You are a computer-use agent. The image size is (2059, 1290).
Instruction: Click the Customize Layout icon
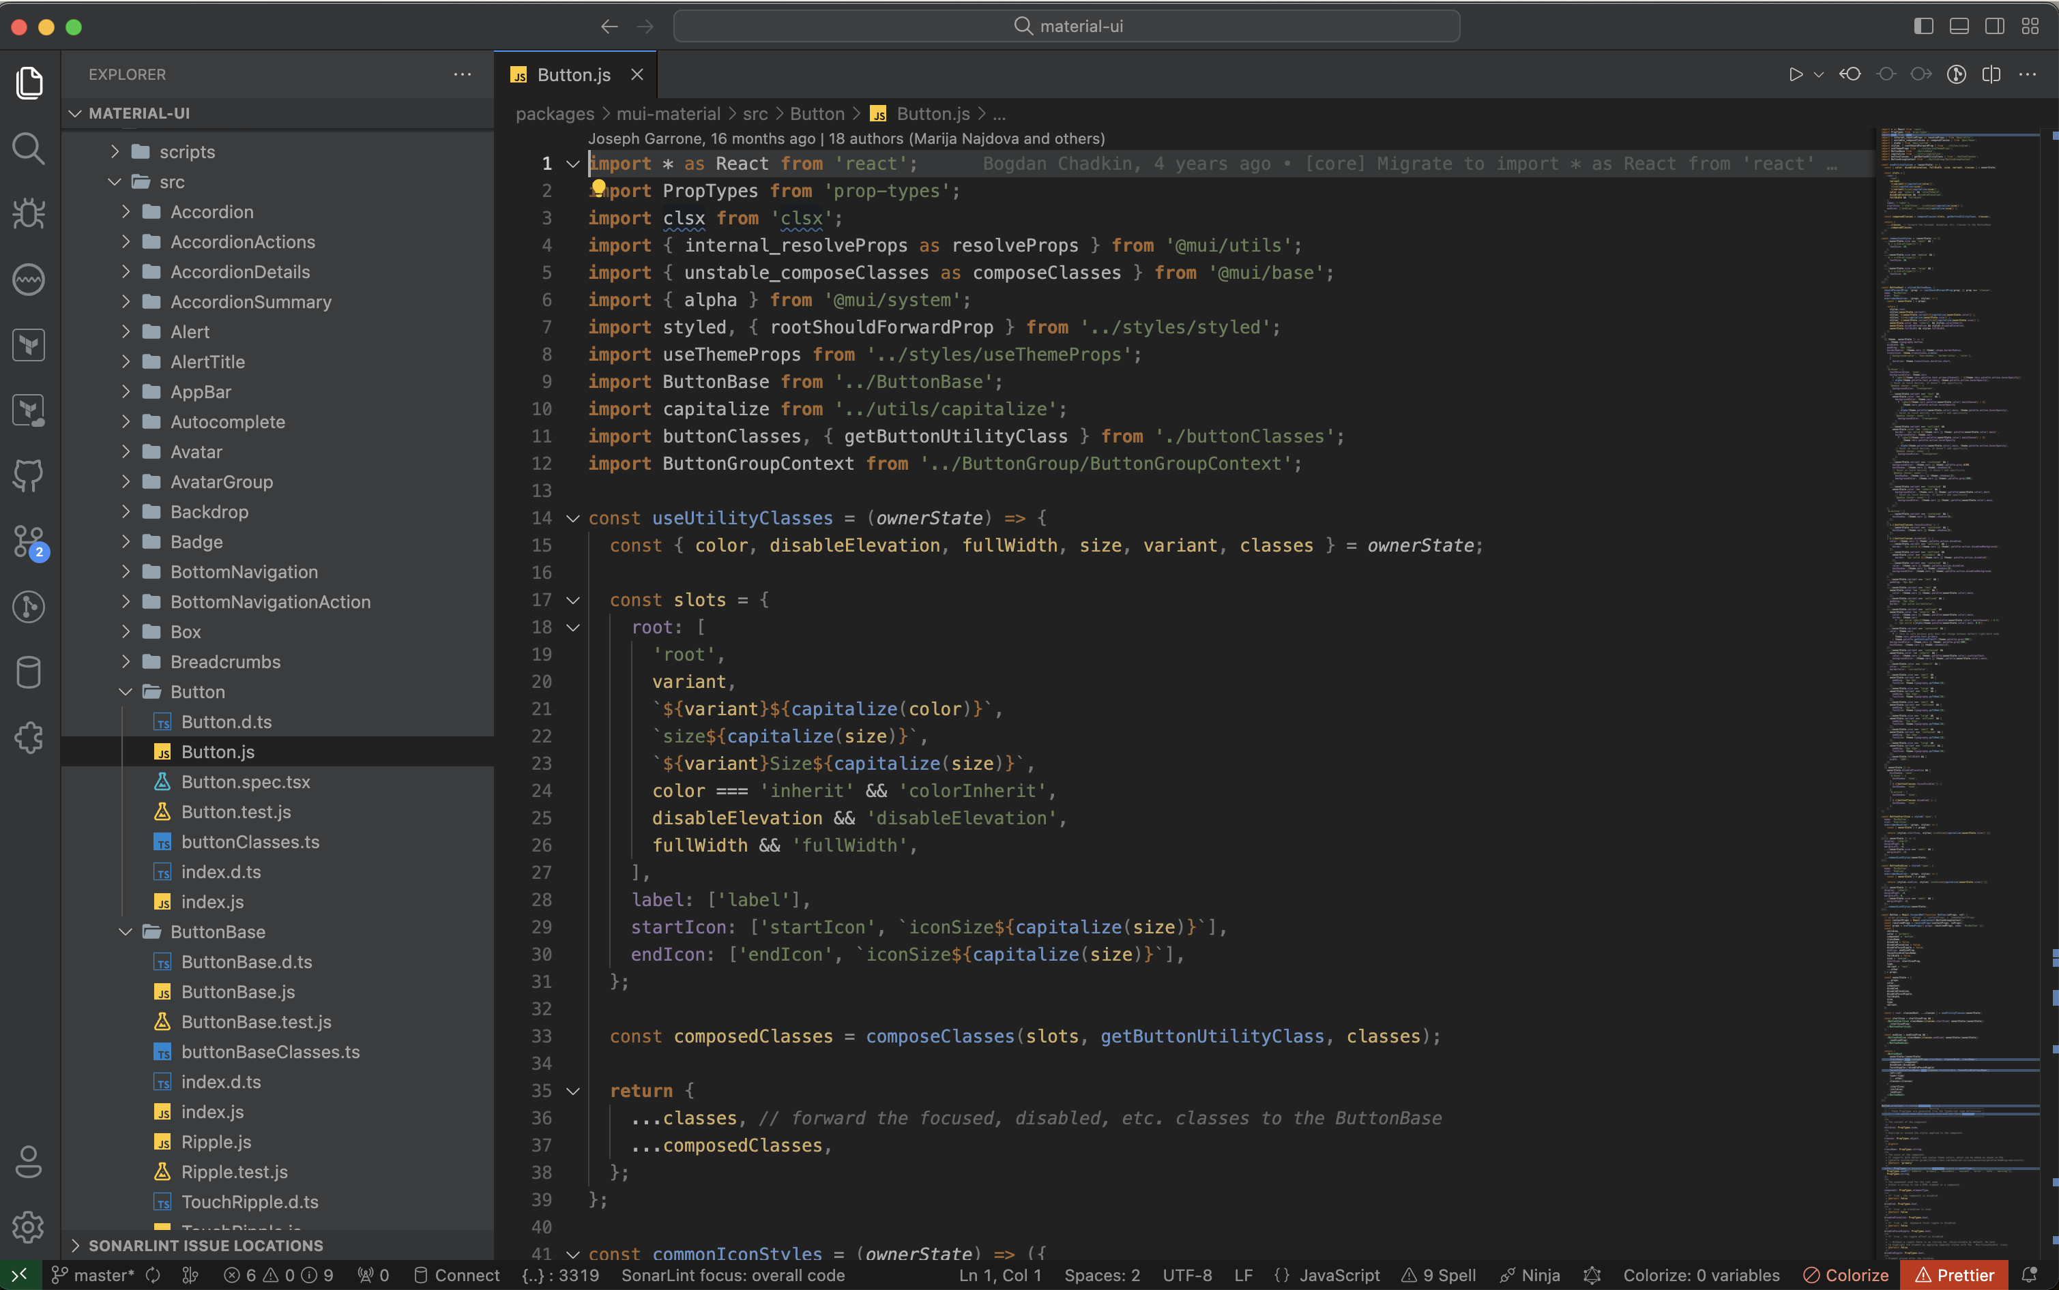2030,27
